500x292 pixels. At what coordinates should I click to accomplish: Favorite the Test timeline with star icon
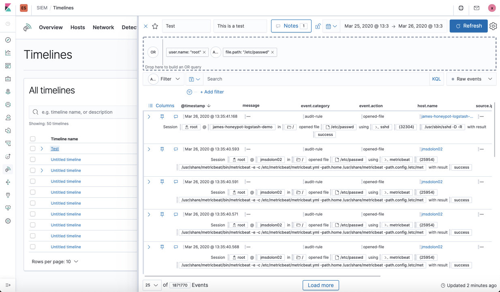[155, 26]
